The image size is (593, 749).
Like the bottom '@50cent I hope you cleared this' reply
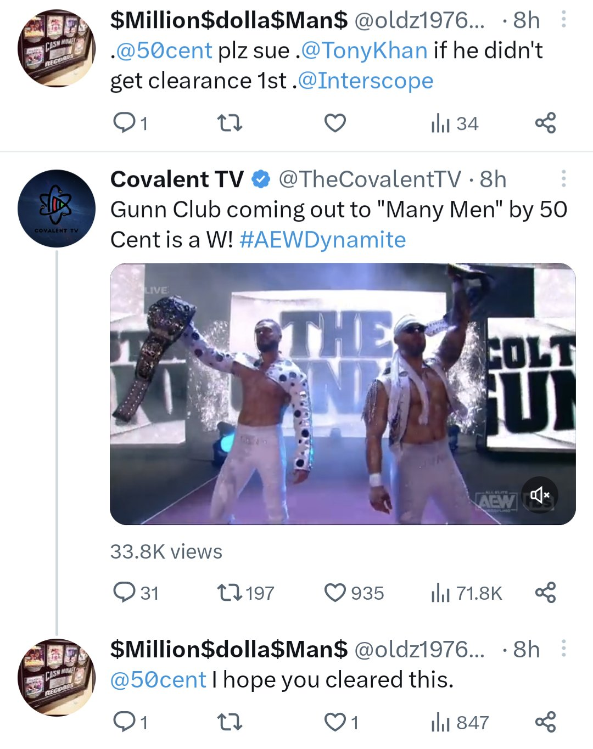[x=335, y=722]
